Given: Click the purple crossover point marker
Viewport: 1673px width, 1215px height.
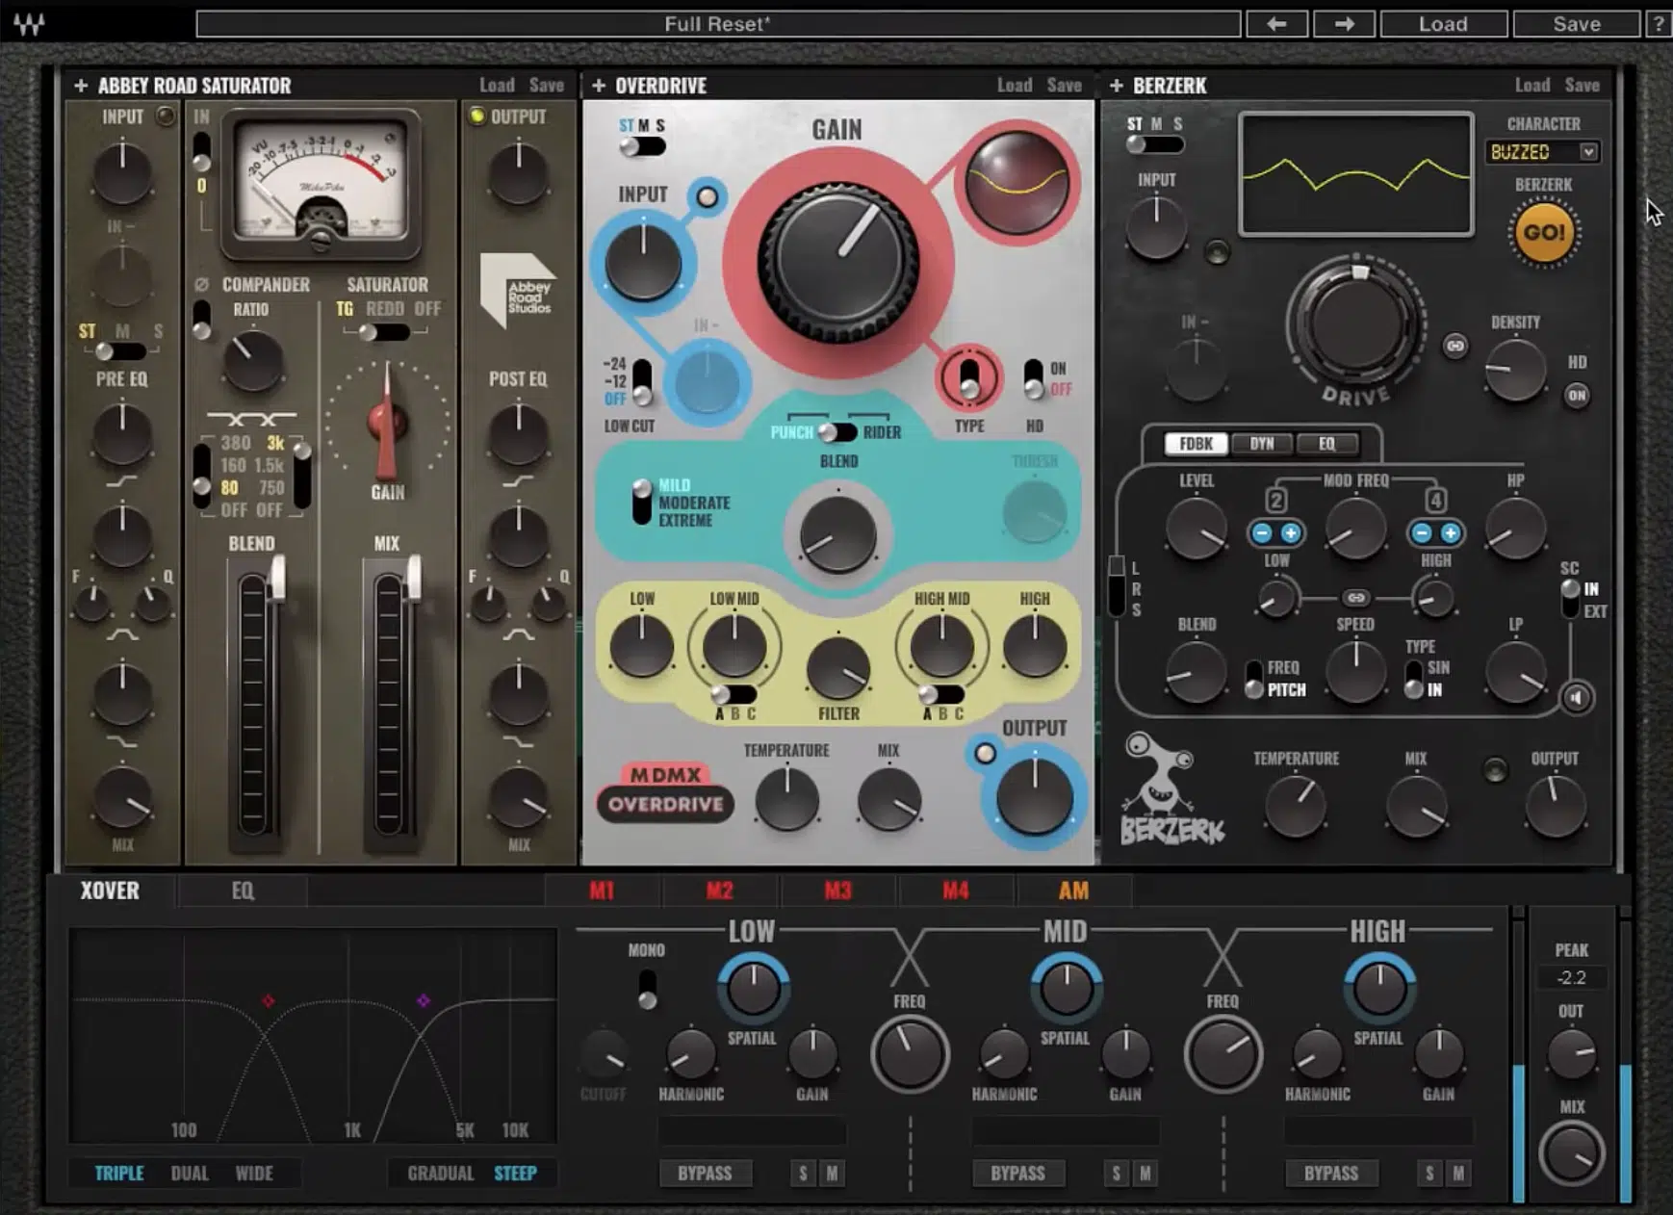Looking at the screenshot, I should click(424, 1001).
